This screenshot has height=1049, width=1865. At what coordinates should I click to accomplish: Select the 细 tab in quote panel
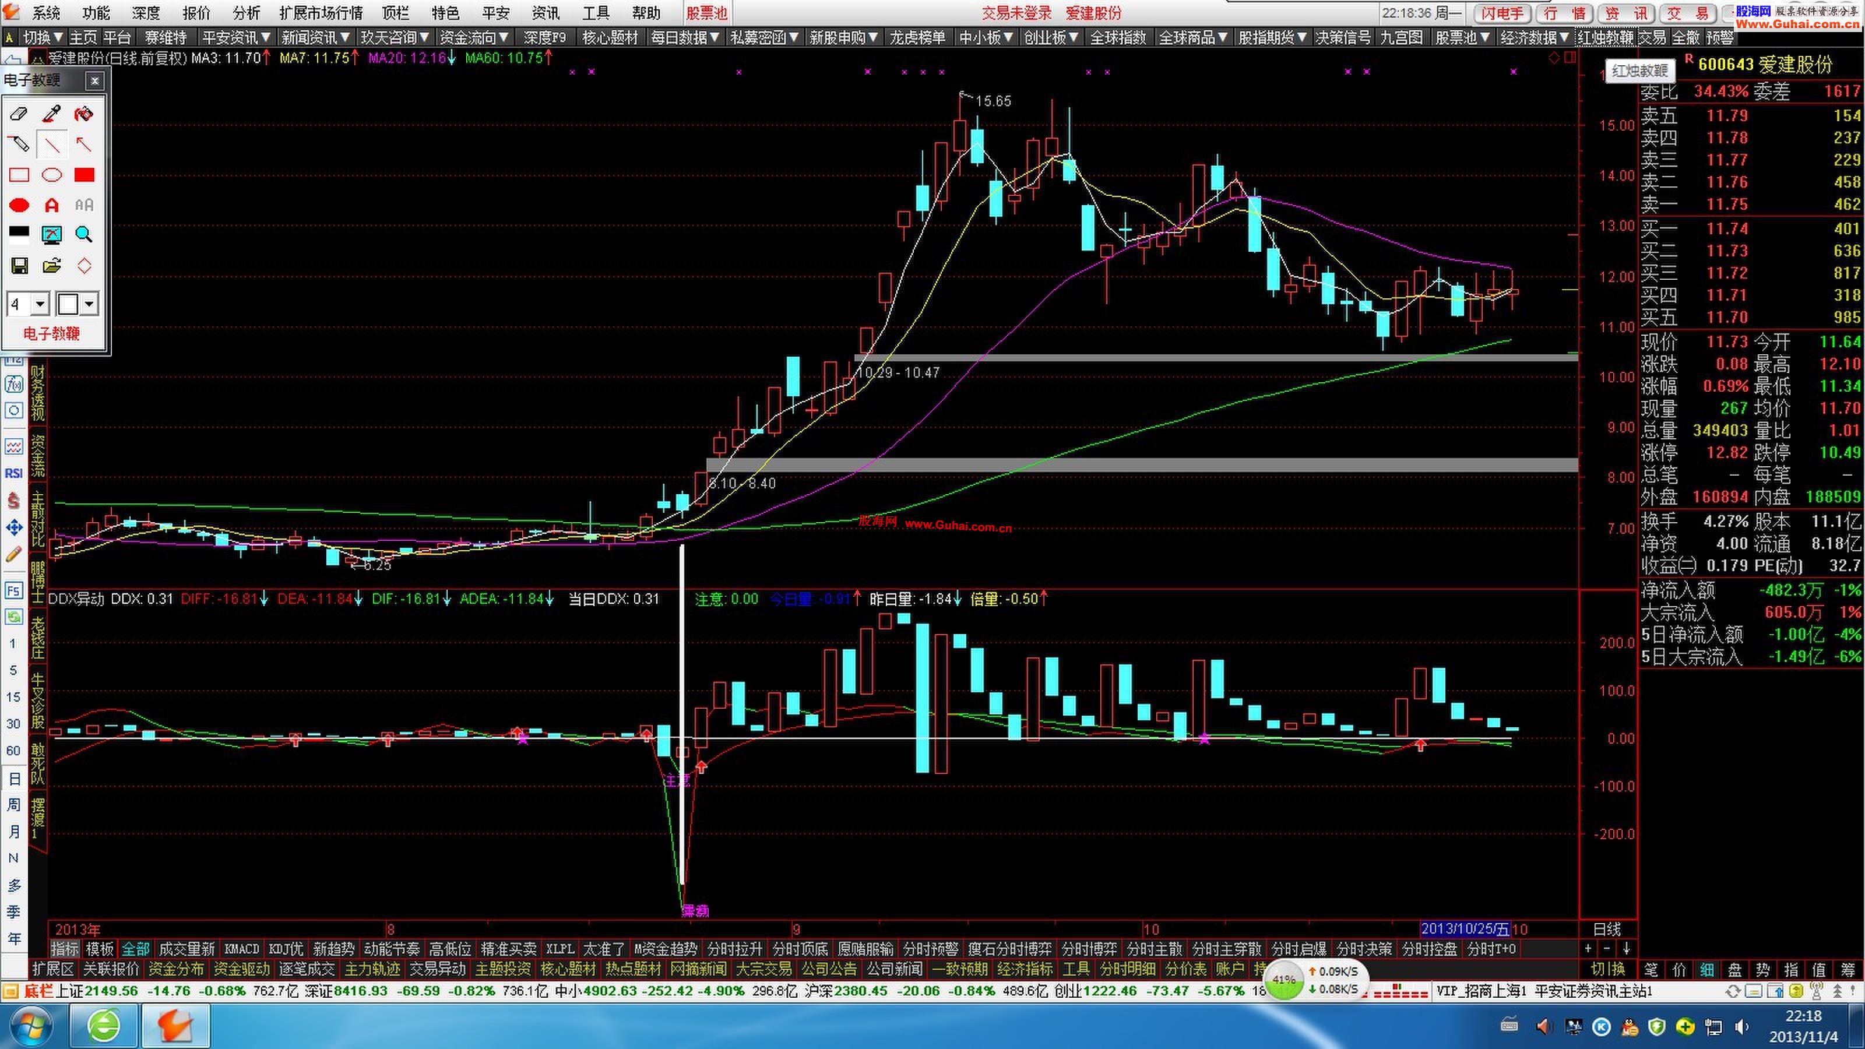pos(1706,970)
